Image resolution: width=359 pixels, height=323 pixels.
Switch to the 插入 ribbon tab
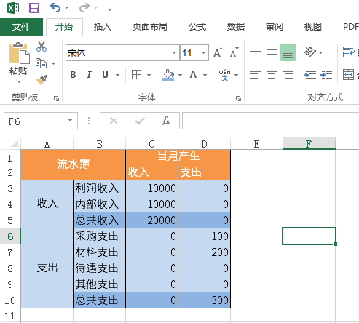[103, 27]
